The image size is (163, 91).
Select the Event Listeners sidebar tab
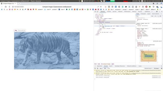(x=156, y=14)
